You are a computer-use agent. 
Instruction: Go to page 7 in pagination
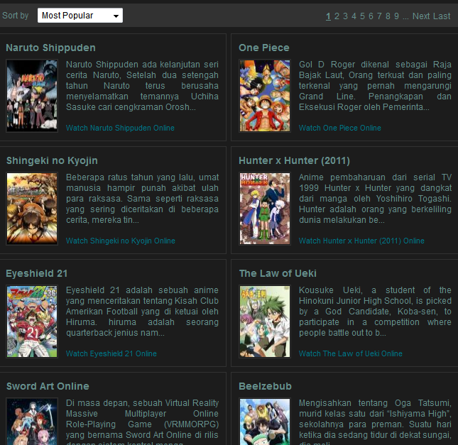[x=379, y=16]
